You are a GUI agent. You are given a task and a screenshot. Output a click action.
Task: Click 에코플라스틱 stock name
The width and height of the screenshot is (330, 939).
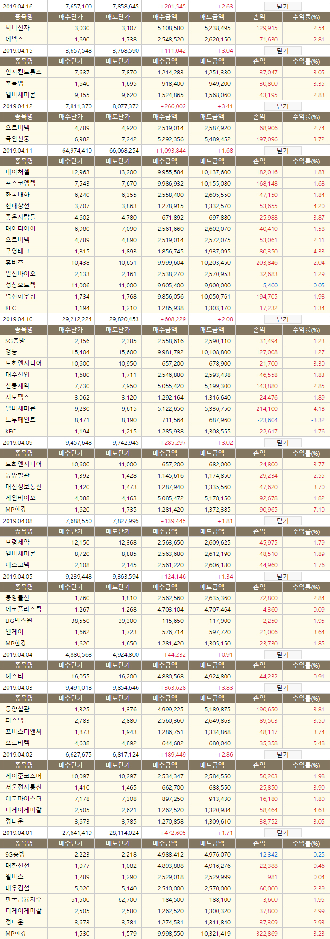click(24, 610)
